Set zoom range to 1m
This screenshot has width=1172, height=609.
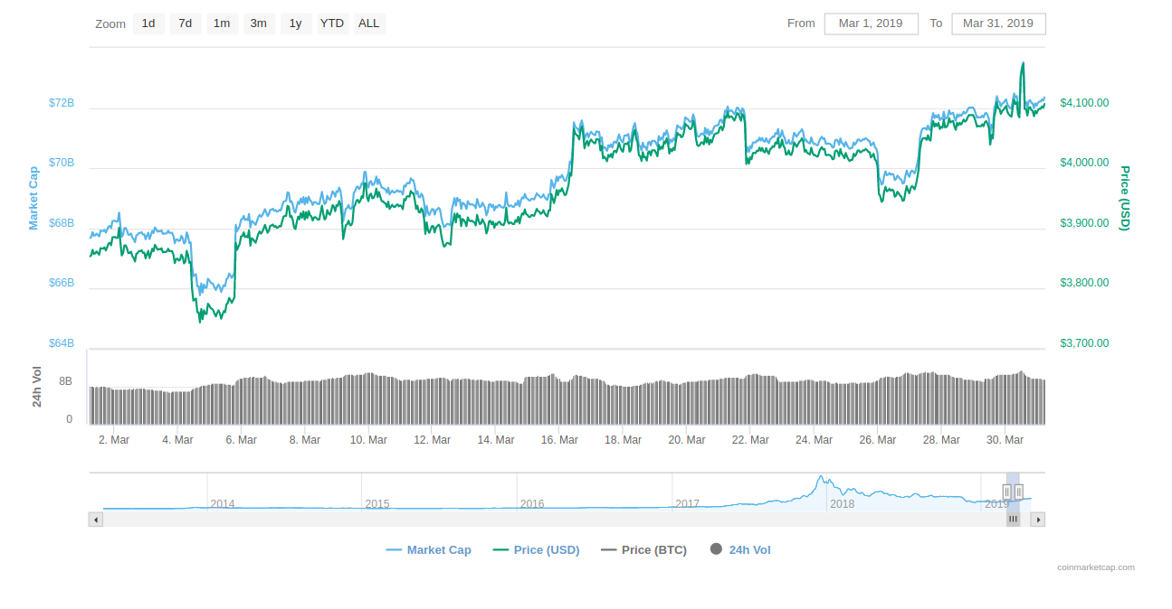point(222,23)
